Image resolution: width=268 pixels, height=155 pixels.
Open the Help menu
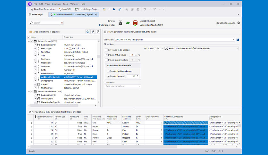tap(83, 4)
